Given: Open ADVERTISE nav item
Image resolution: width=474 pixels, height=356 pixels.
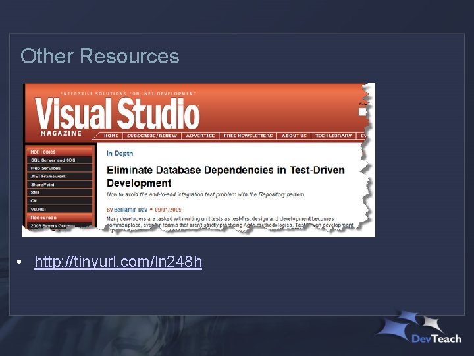Looking at the screenshot, I should [x=200, y=136].
